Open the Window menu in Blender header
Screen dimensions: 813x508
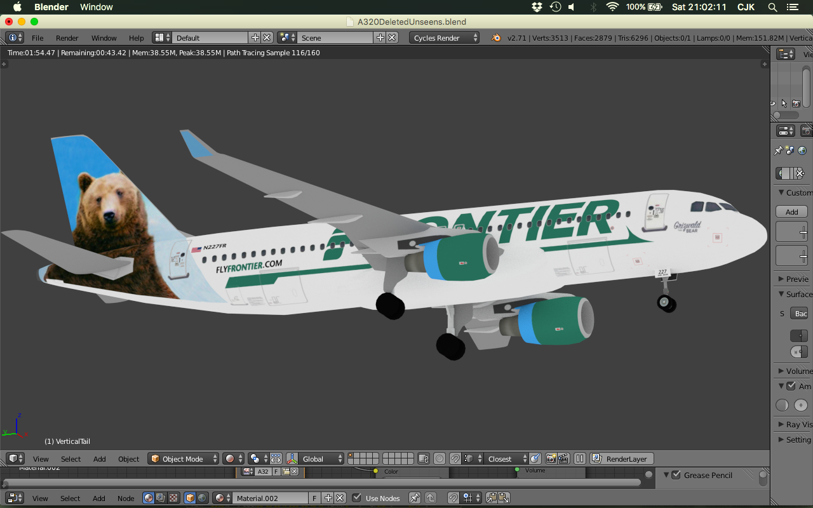click(104, 38)
